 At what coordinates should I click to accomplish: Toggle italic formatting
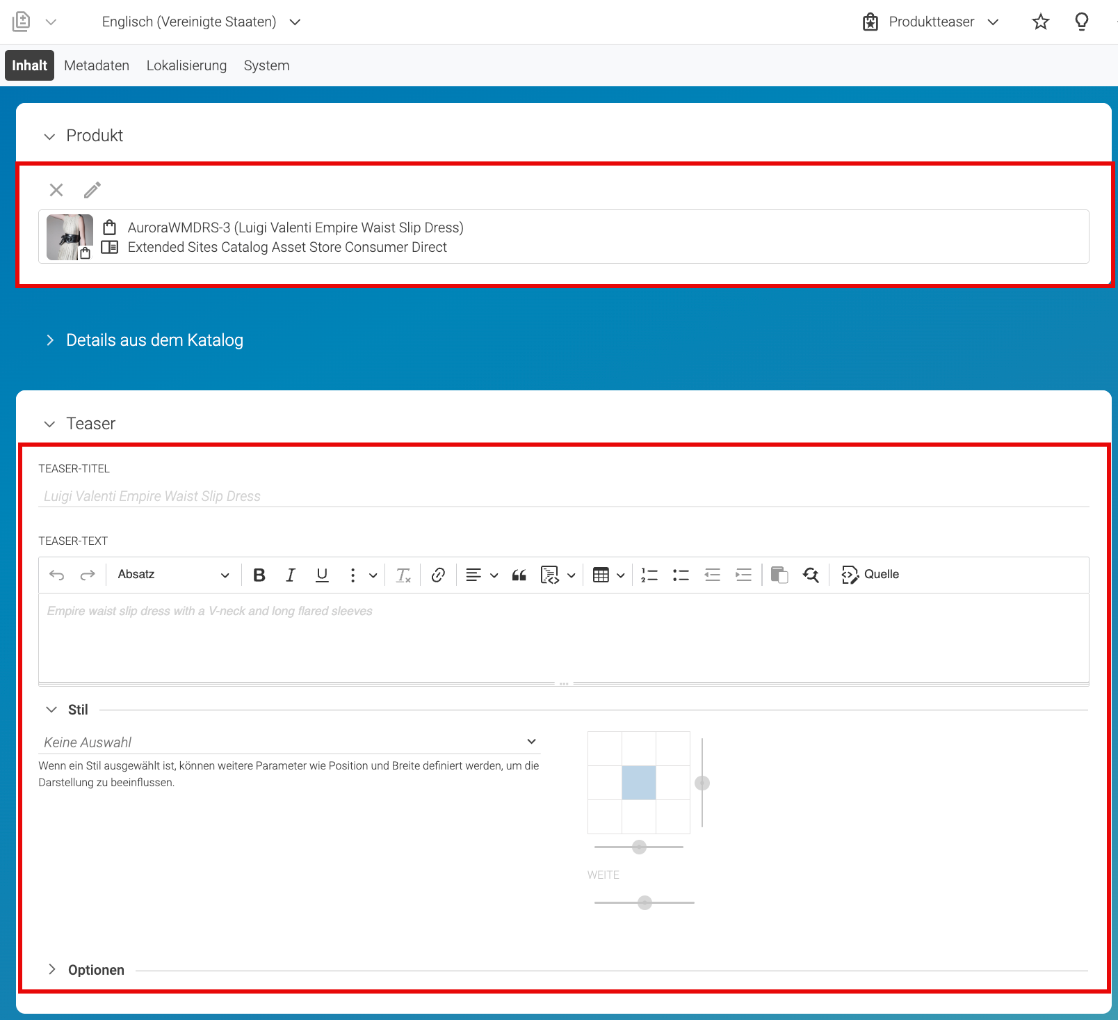tap(291, 575)
